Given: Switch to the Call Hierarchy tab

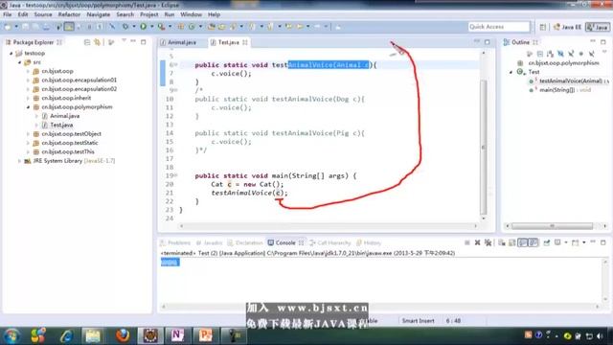Looking at the screenshot, I should coord(329,242).
